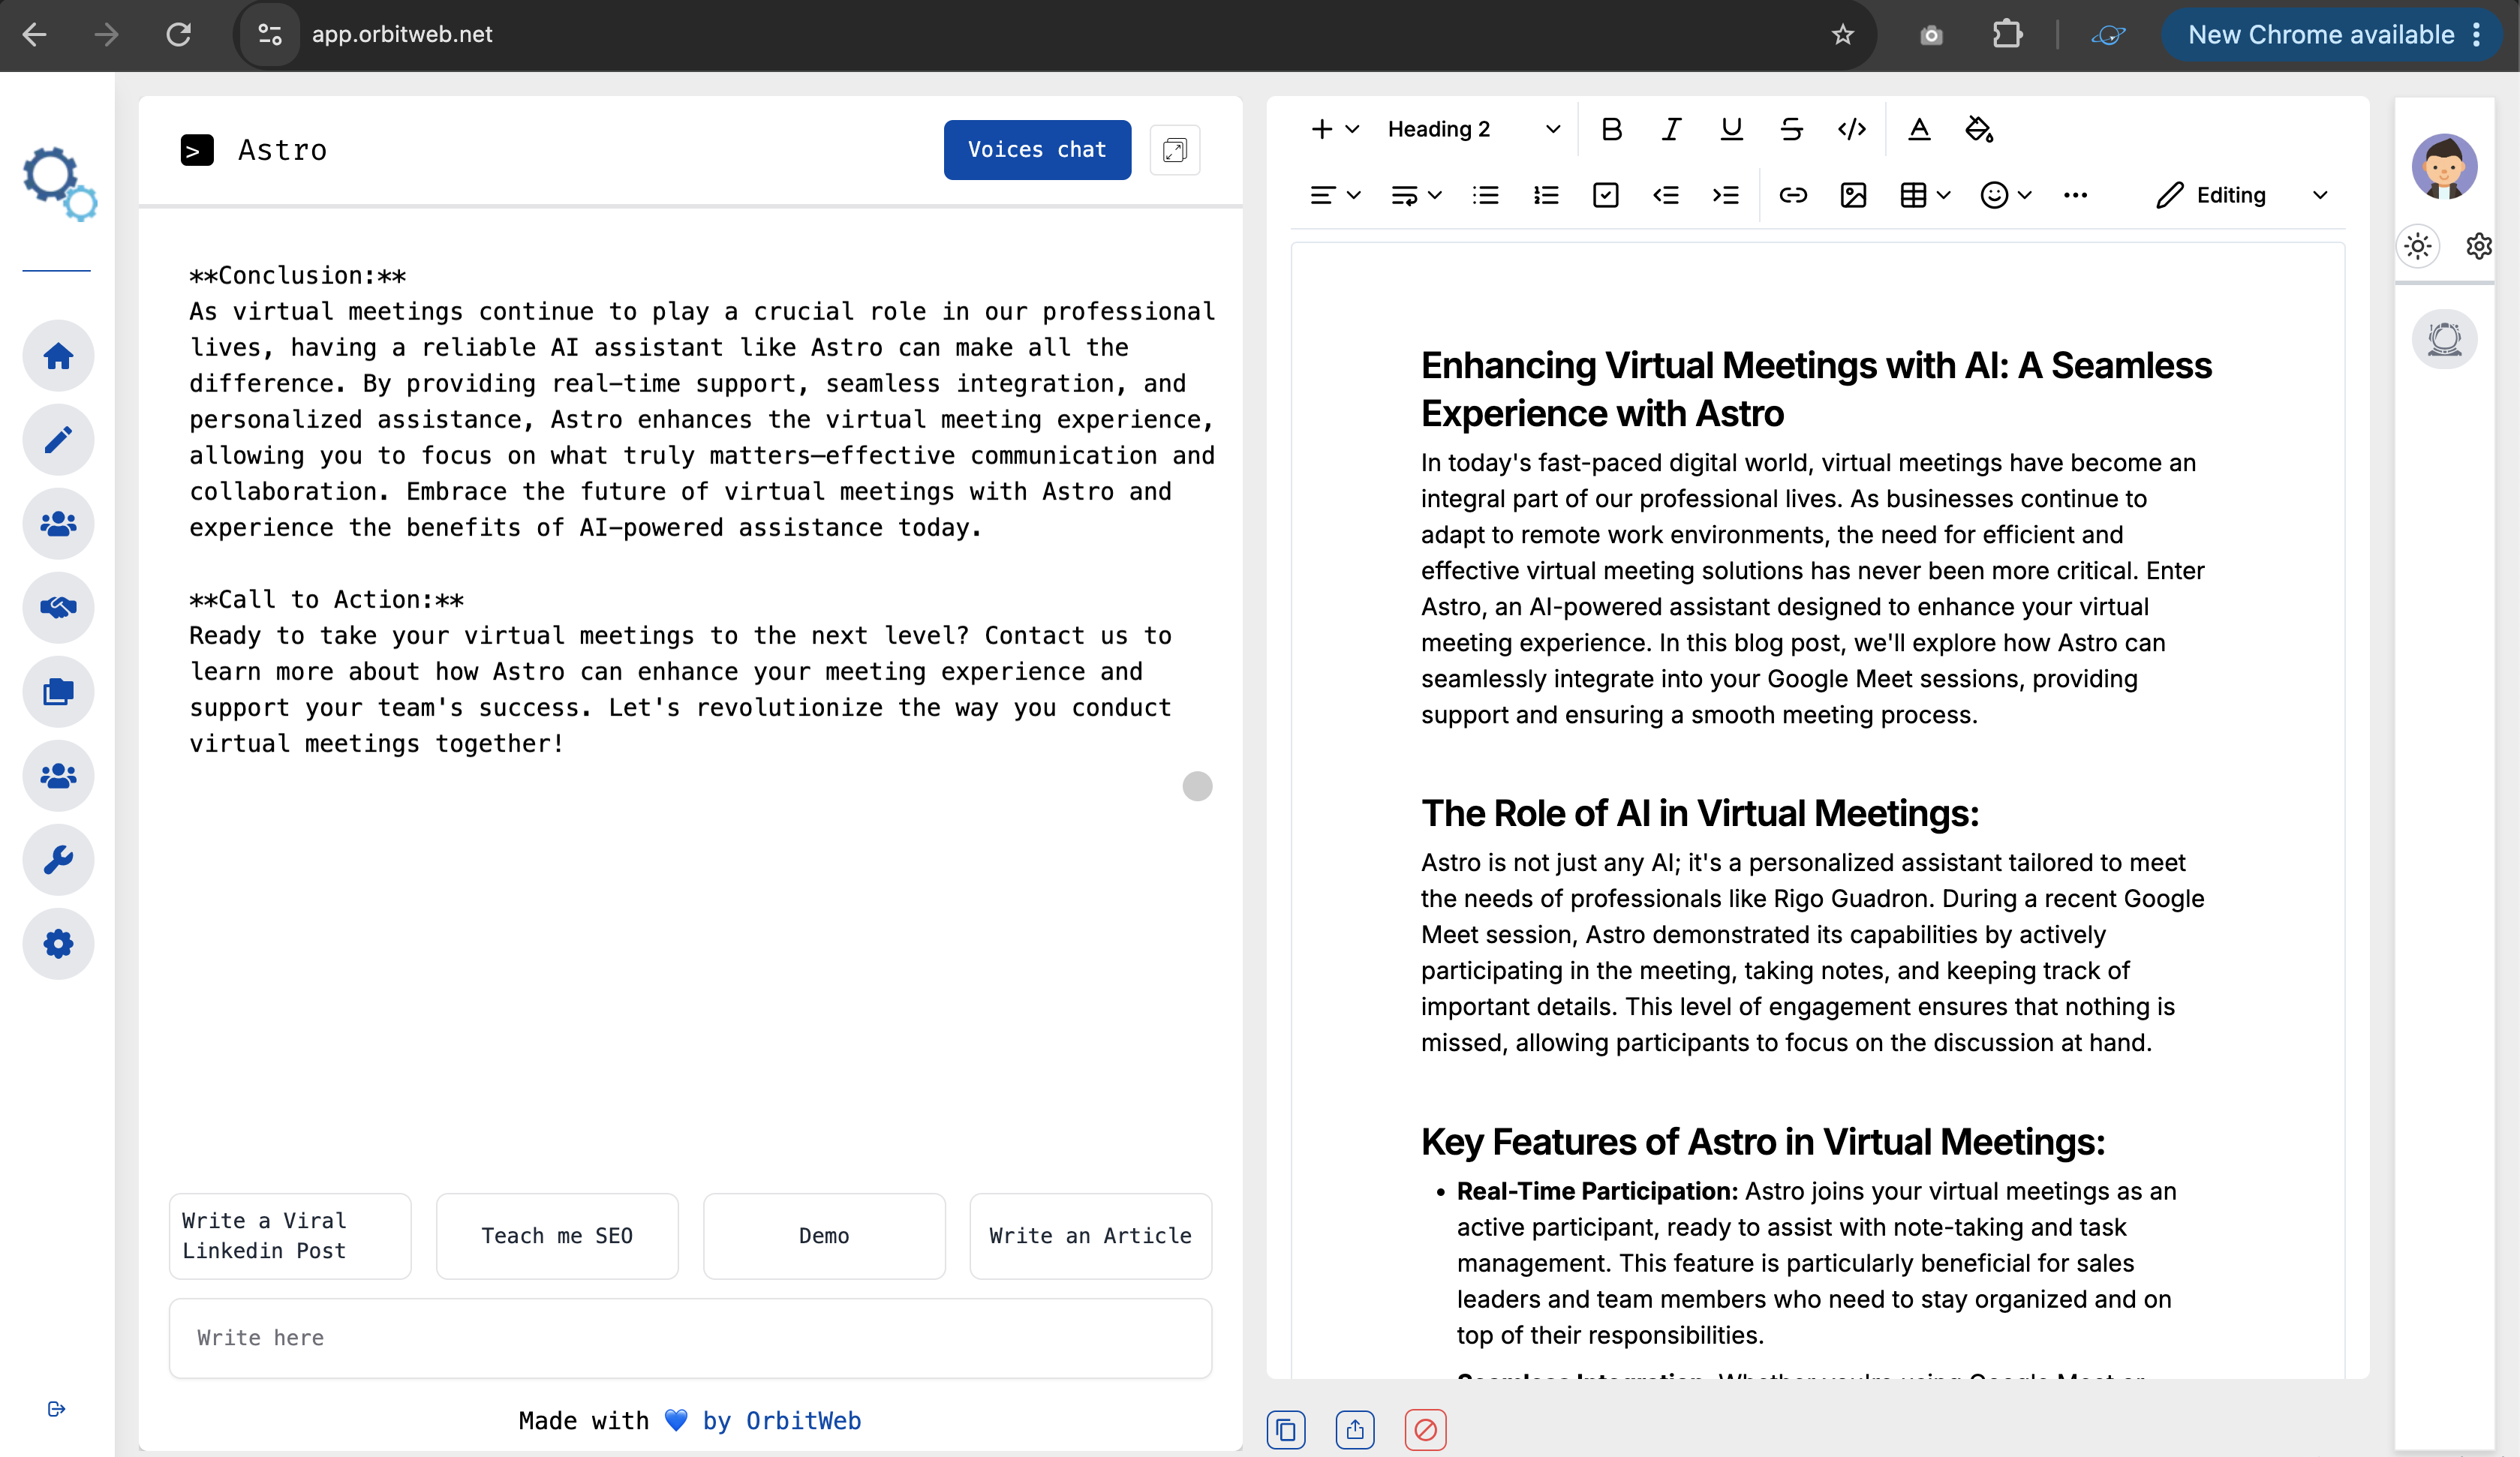Click the share/export icon below the editor
Image resolution: width=2520 pixels, height=1457 pixels.
(1355, 1430)
